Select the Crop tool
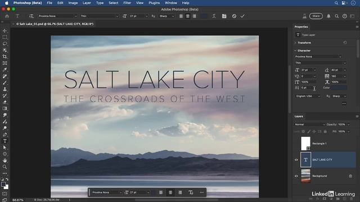This screenshot has height=202, width=360. 4,57
